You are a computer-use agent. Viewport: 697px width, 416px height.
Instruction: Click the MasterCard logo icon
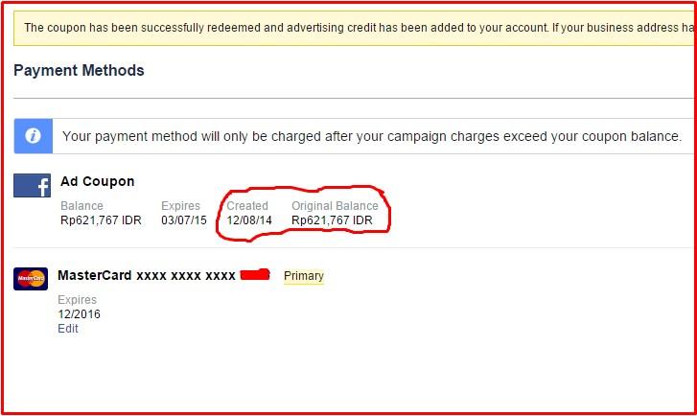point(31,279)
